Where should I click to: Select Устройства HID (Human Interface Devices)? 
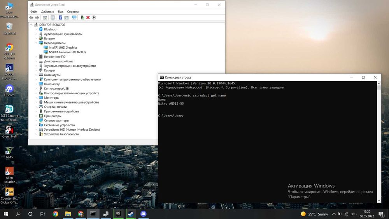[72, 130]
